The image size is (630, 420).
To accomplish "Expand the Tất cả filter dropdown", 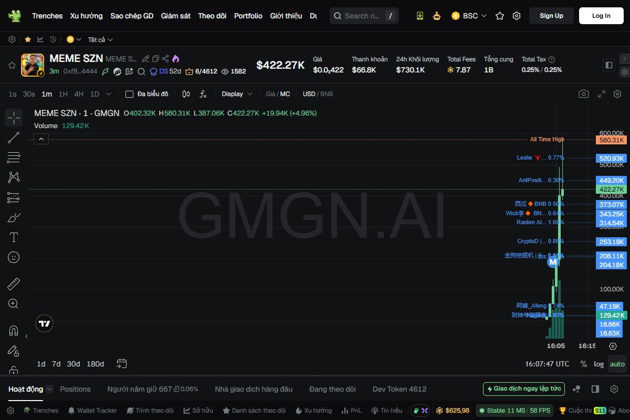I will click(x=100, y=39).
